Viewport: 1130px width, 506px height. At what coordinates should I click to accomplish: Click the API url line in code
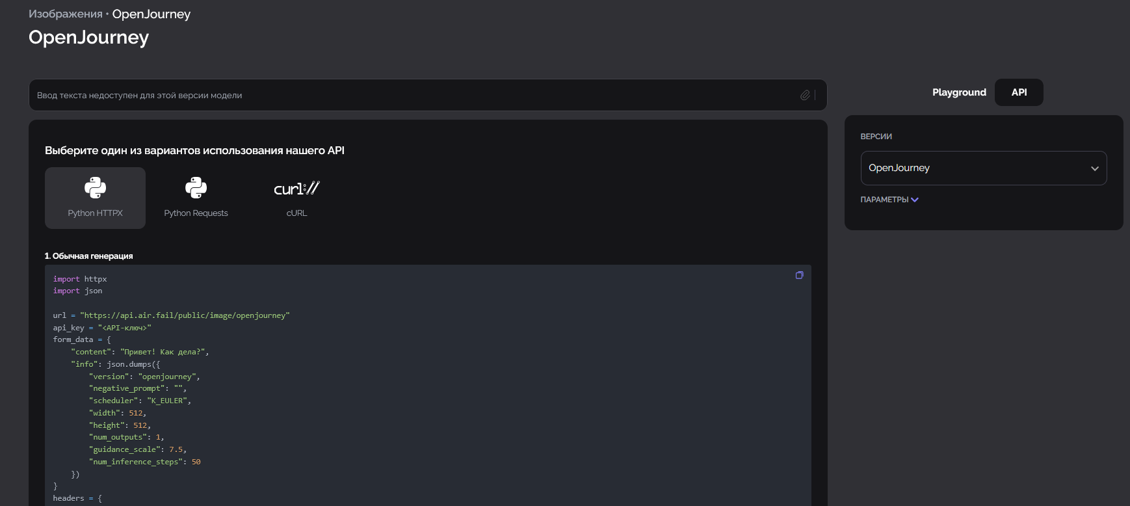pyautogui.click(x=171, y=315)
